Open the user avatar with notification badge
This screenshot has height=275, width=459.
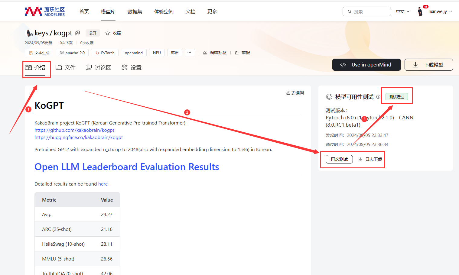click(420, 11)
